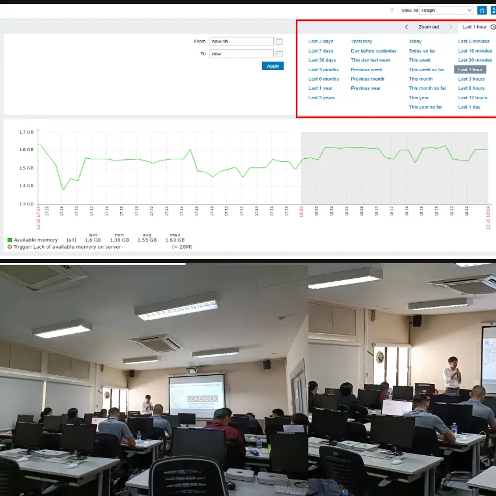Image resolution: width=496 pixels, height=496 pixels.
Task: Toggle fullscreen mode icon at top right
Action: click(494, 11)
